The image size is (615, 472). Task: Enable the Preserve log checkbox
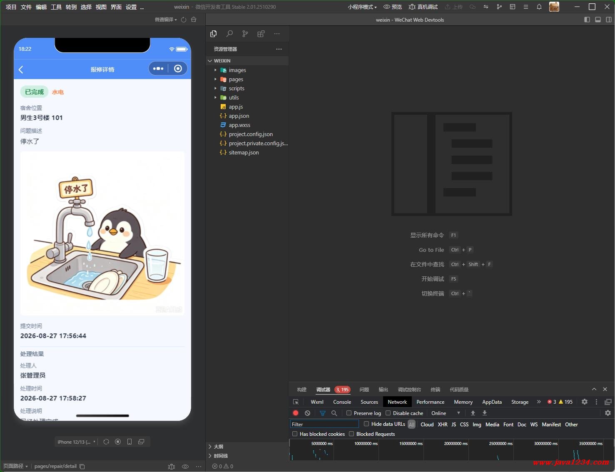(x=349, y=413)
